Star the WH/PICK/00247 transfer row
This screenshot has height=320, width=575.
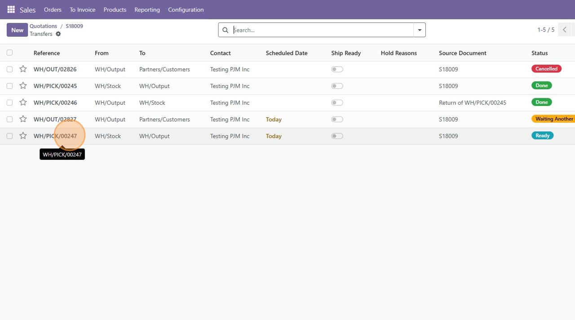point(23,136)
